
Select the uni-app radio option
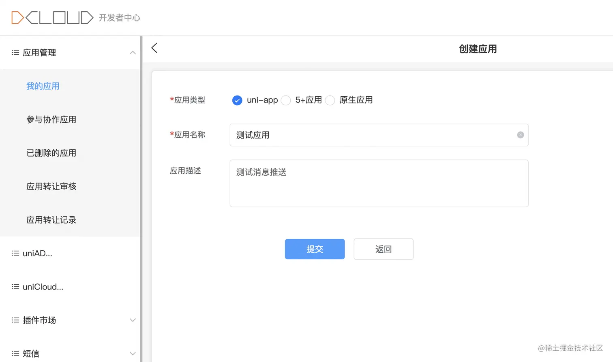[x=237, y=100]
